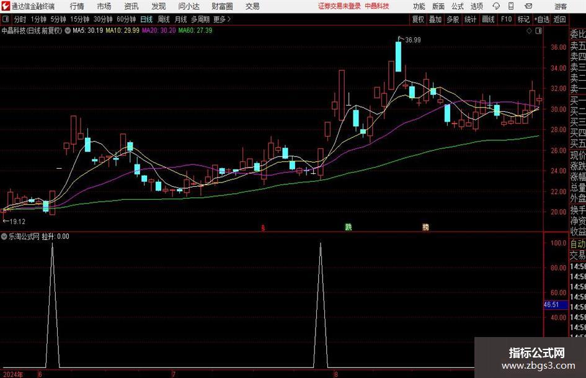Viewport: 586px width, 378px height.
Task: Expand MA indicator settings dropdown circle
Action: click(x=68, y=30)
